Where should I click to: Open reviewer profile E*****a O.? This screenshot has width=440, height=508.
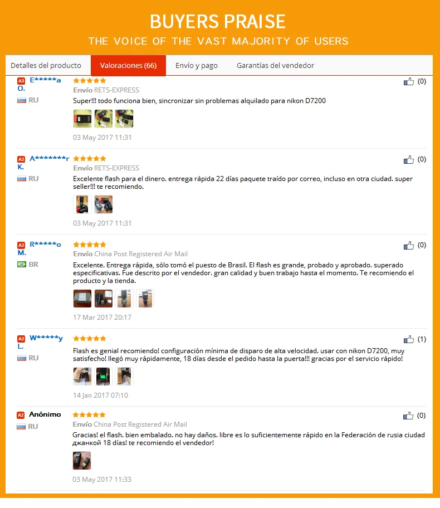(x=39, y=84)
